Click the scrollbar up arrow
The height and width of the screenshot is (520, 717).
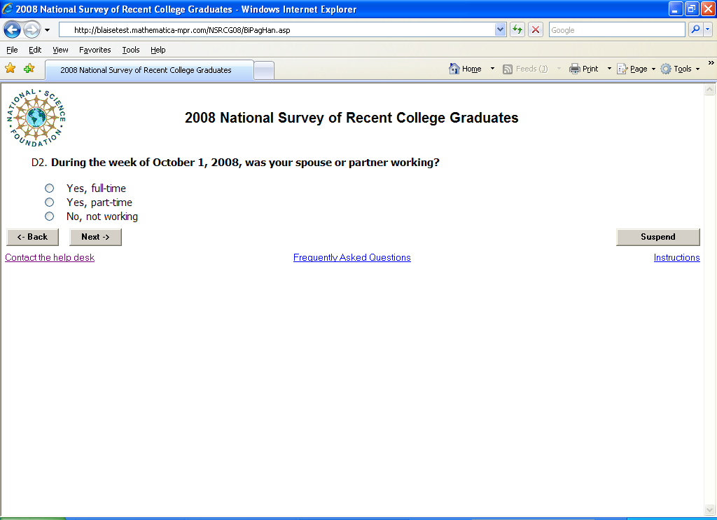(710, 90)
